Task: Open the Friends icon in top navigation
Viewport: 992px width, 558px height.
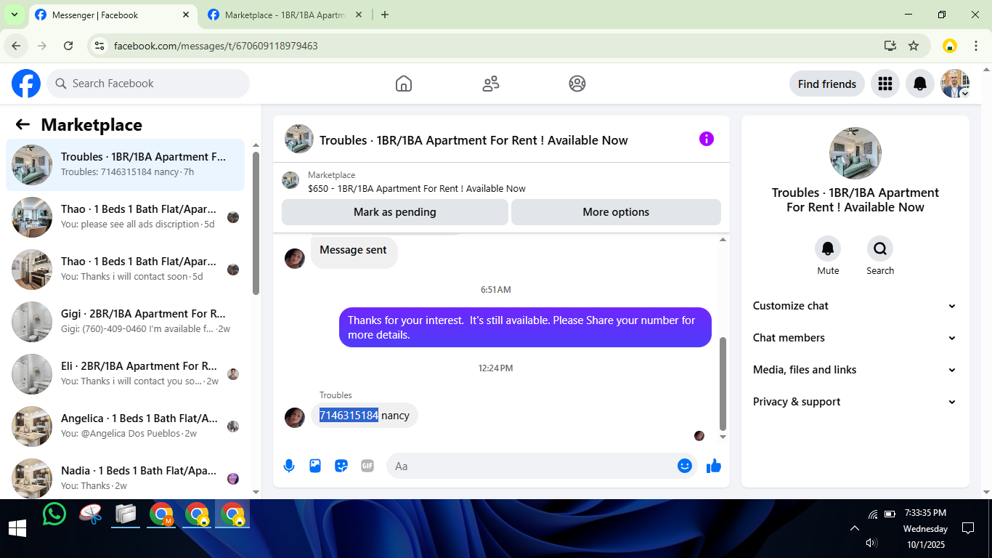Action: tap(491, 84)
